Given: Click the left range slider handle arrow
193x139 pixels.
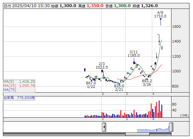Looking at the screenshot, I should [x=104, y=127].
